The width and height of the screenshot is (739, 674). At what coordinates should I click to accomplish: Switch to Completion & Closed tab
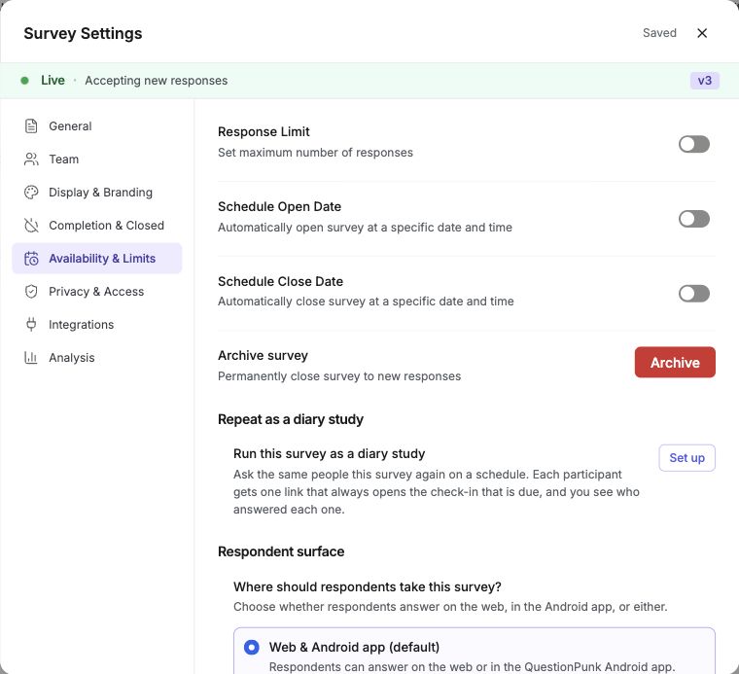97,226
